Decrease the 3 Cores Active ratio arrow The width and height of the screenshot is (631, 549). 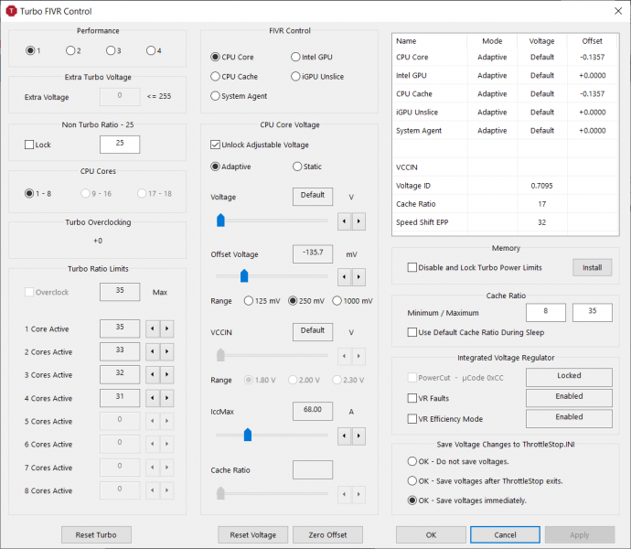coord(154,375)
